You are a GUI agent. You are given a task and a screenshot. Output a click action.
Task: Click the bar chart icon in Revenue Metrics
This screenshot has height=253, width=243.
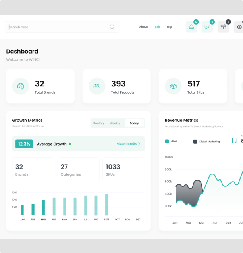tap(235, 141)
